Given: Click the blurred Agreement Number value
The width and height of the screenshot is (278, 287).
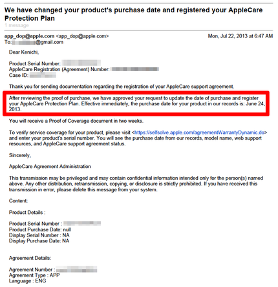Looking at the screenshot, I should (x=76, y=270).
